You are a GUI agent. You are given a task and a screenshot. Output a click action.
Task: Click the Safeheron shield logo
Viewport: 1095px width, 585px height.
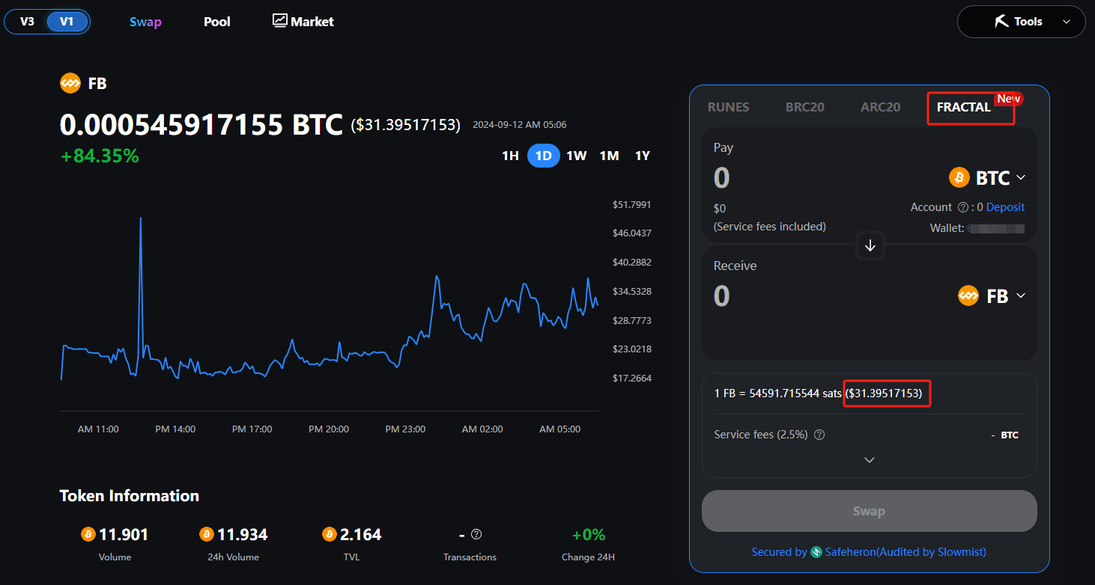coord(816,552)
